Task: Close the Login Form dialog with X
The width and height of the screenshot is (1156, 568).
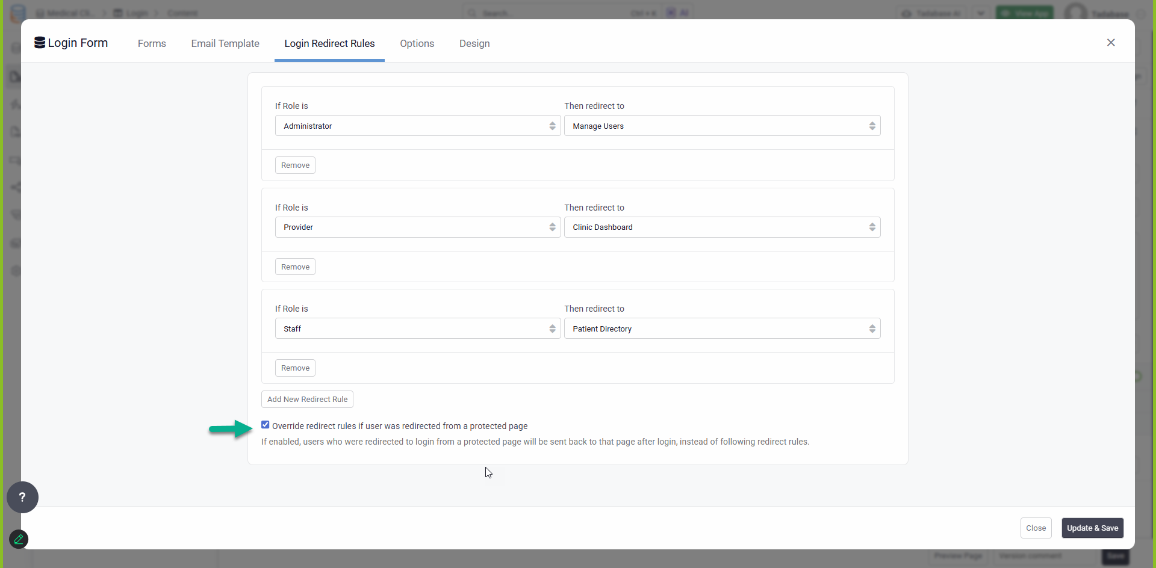Action: click(x=1111, y=43)
